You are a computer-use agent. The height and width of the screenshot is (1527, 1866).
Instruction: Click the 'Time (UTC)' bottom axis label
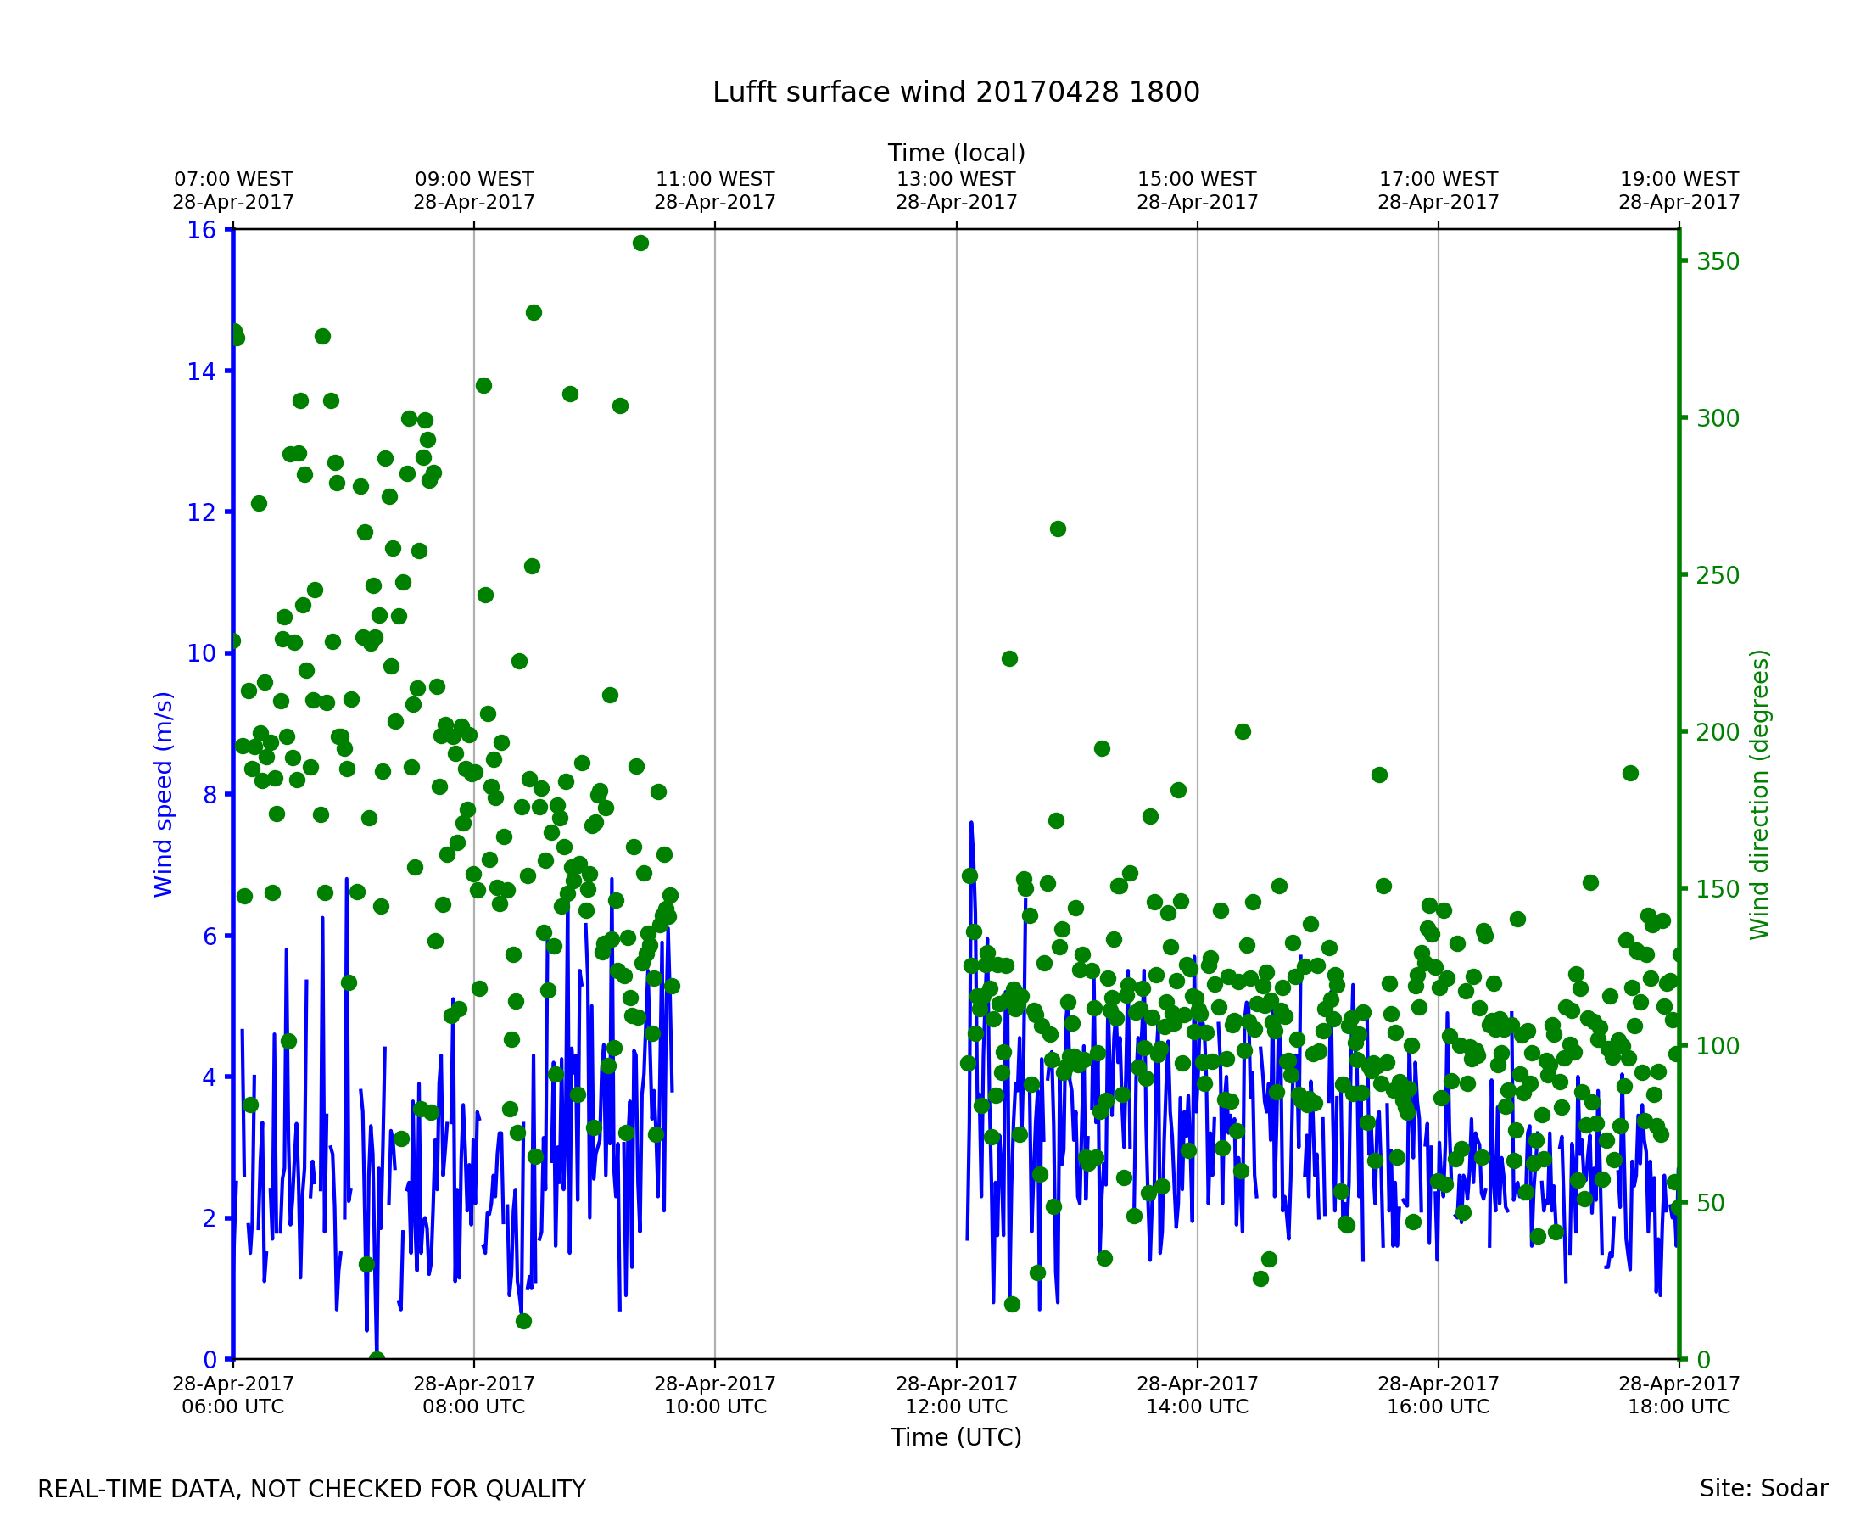point(956,1437)
